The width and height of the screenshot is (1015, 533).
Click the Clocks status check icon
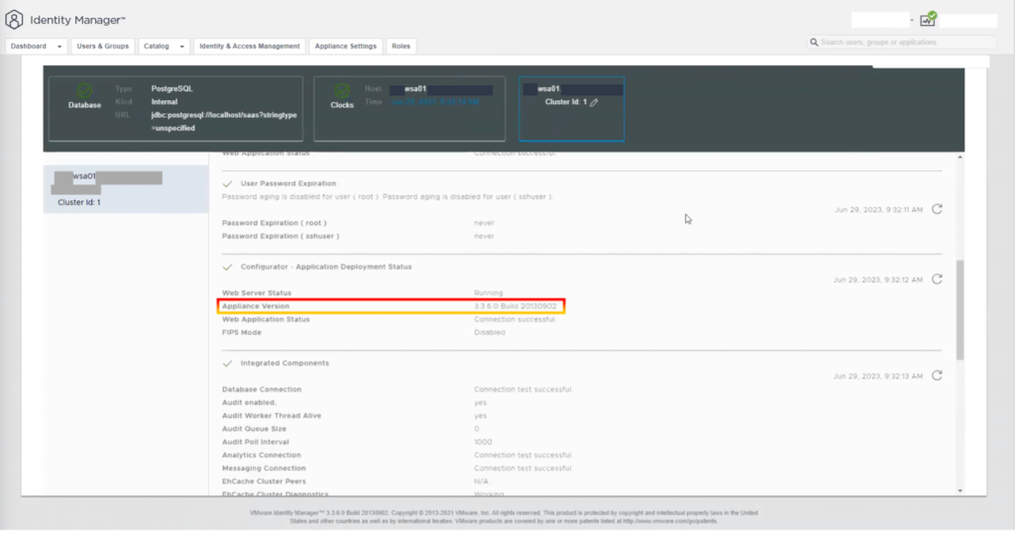[x=342, y=90]
